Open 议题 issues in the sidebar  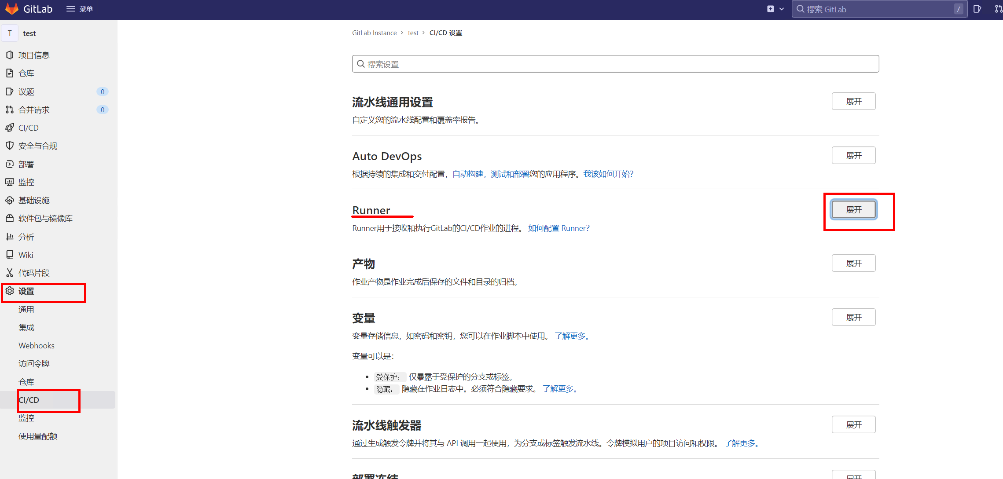click(x=26, y=91)
